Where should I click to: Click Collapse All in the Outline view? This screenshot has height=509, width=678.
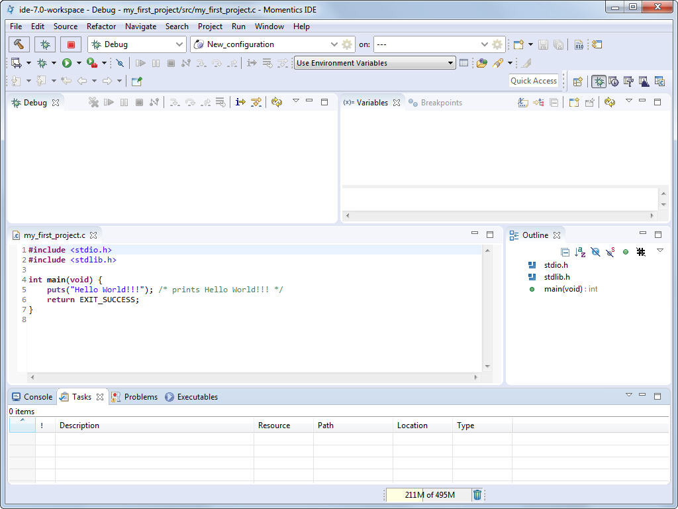pos(566,253)
